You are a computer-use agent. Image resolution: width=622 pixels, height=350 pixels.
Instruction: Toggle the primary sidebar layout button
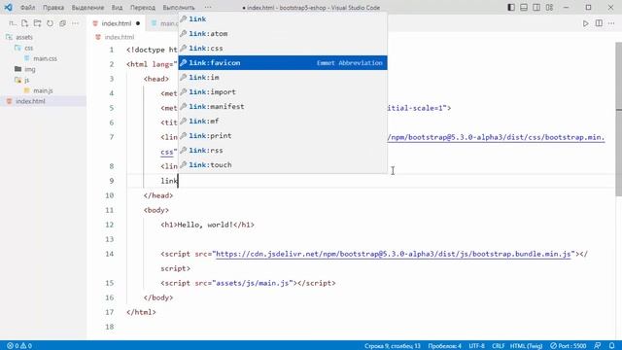pyautogui.click(x=511, y=7)
